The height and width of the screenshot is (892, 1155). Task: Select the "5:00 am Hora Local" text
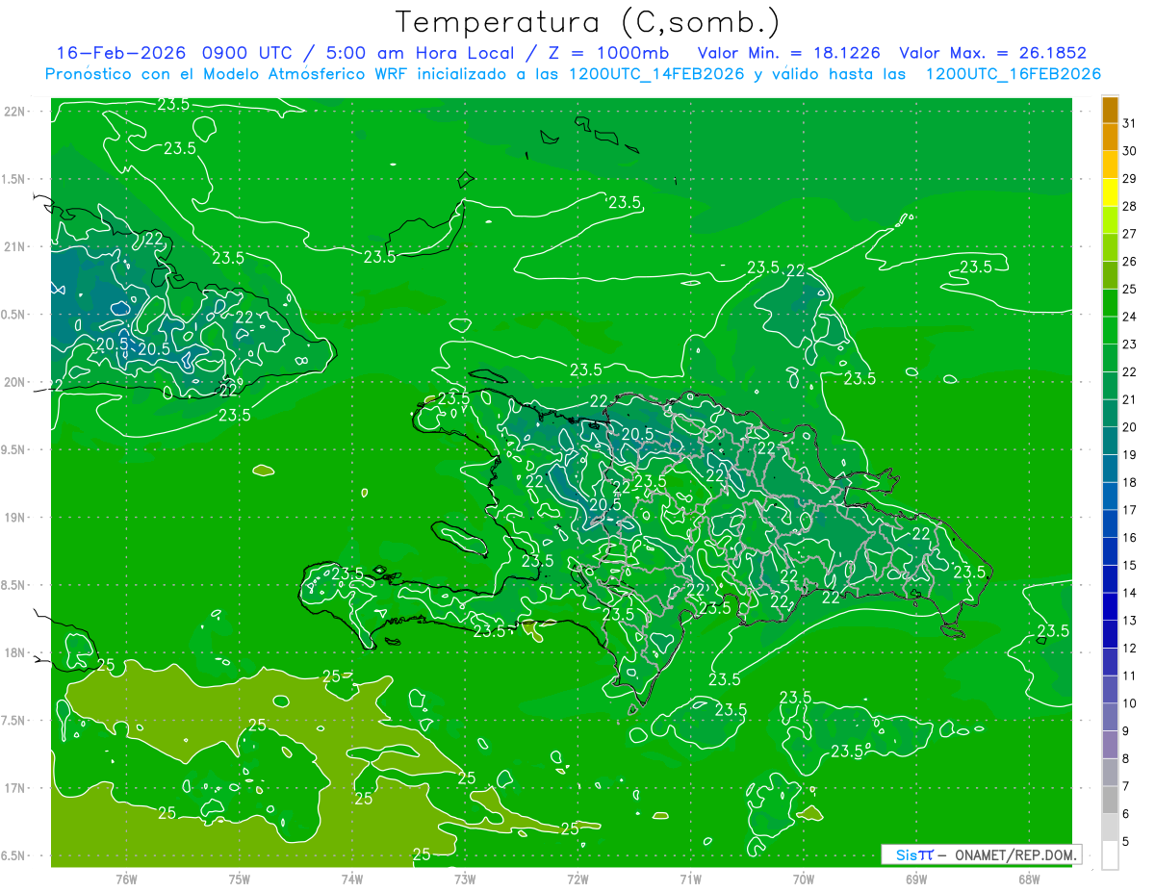click(423, 53)
